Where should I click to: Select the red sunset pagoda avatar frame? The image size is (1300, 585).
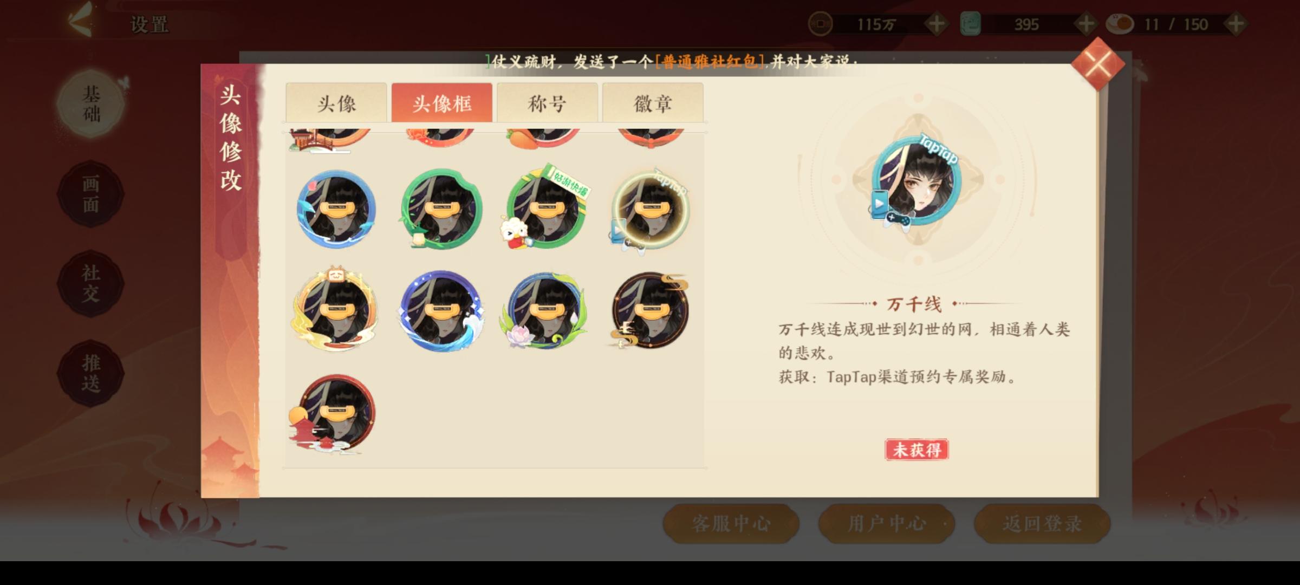click(333, 414)
